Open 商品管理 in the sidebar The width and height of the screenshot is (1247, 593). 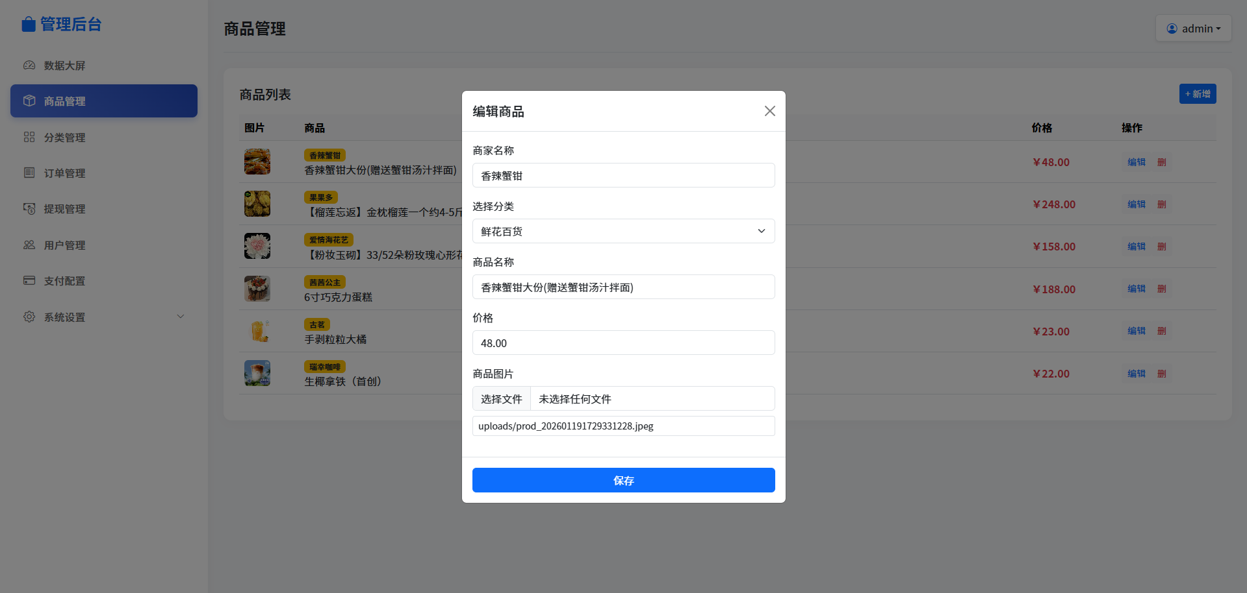click(x=104, y=101)
